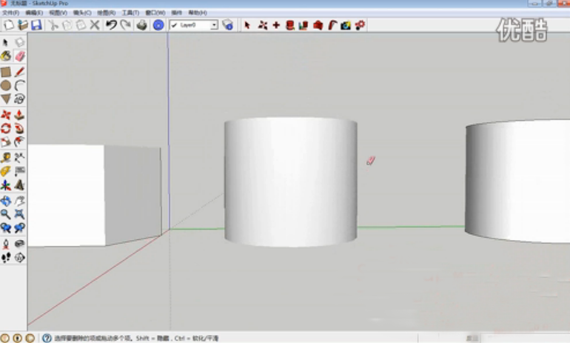Open the 文件(F) File menu
This screenshot has height=343, width=570.
10,13
